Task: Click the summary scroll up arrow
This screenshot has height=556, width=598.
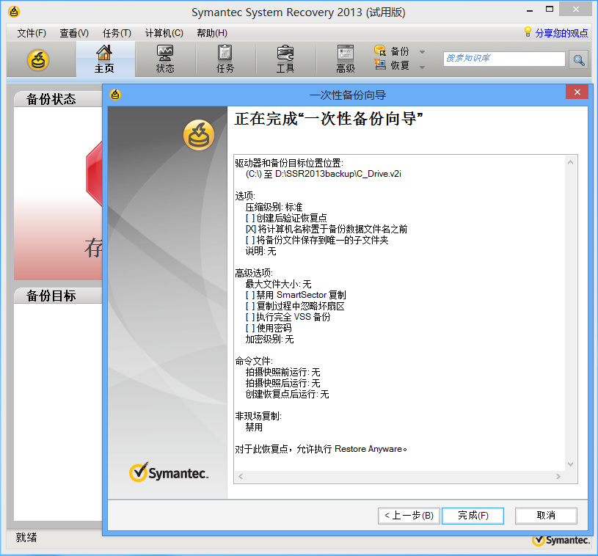Action: 571,162
